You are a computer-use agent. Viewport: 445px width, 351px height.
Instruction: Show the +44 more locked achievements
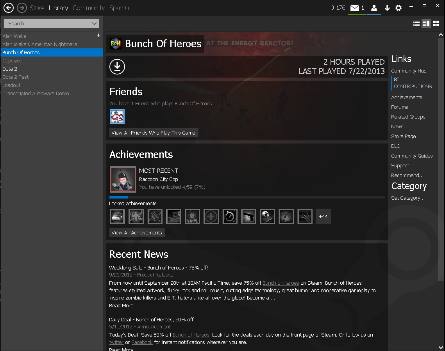323,217
